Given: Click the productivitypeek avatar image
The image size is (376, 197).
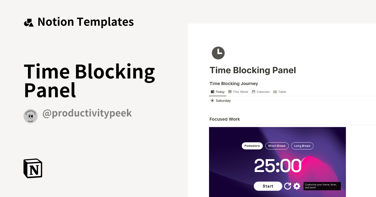Looking at the screenshot, I should [30, 116].
